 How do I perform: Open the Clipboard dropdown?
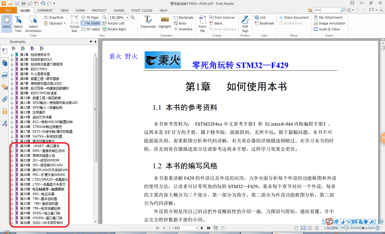click(x=64, y=23)
